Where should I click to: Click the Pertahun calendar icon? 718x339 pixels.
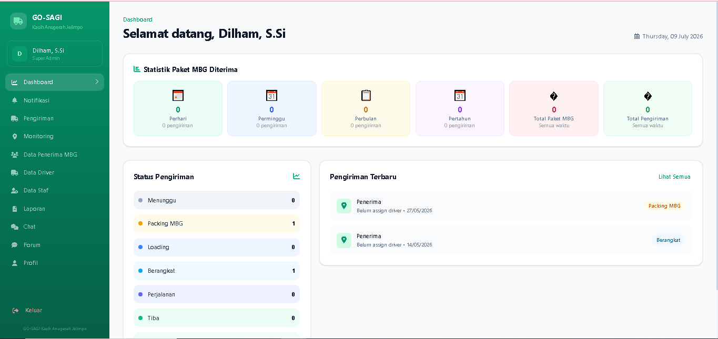pyautogui.click(x=460, y=96)
